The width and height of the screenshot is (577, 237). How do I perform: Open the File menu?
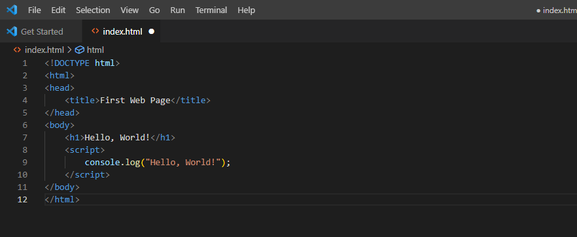coord(35,10)
